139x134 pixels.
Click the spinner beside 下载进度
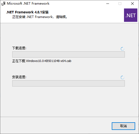click(x=122, y=49)
